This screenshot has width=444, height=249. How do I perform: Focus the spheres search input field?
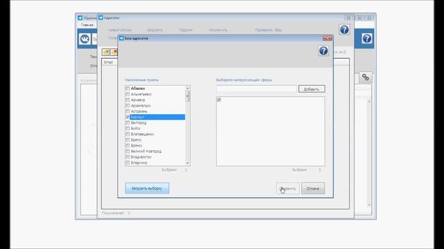tap(257, 89)
